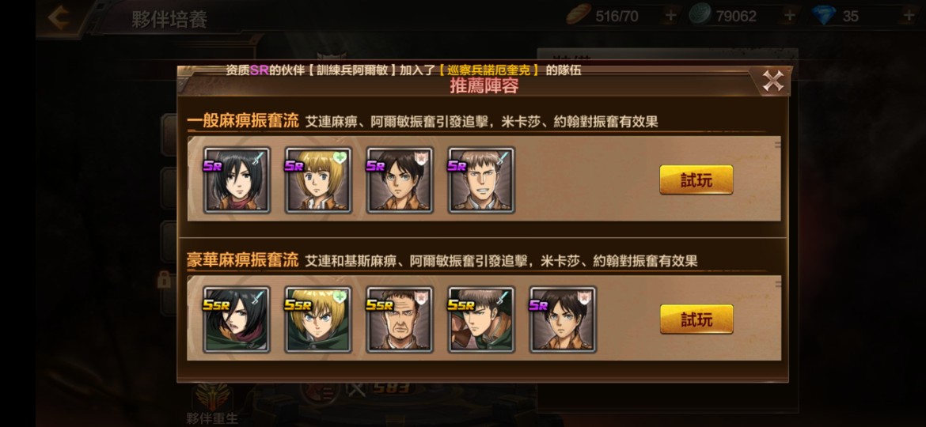Select SSR Jean portrait in second lineup
The width and height of the screenshot is (926, 427).
coord(481,319)
